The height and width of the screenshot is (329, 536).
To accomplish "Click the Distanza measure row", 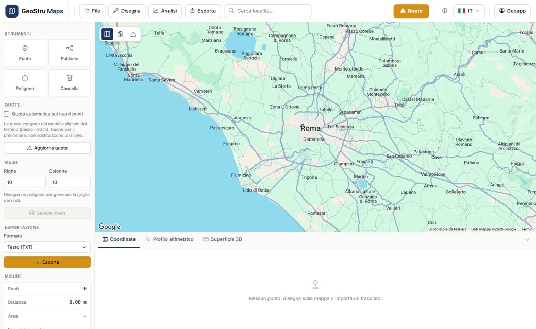I will point(47,302).
